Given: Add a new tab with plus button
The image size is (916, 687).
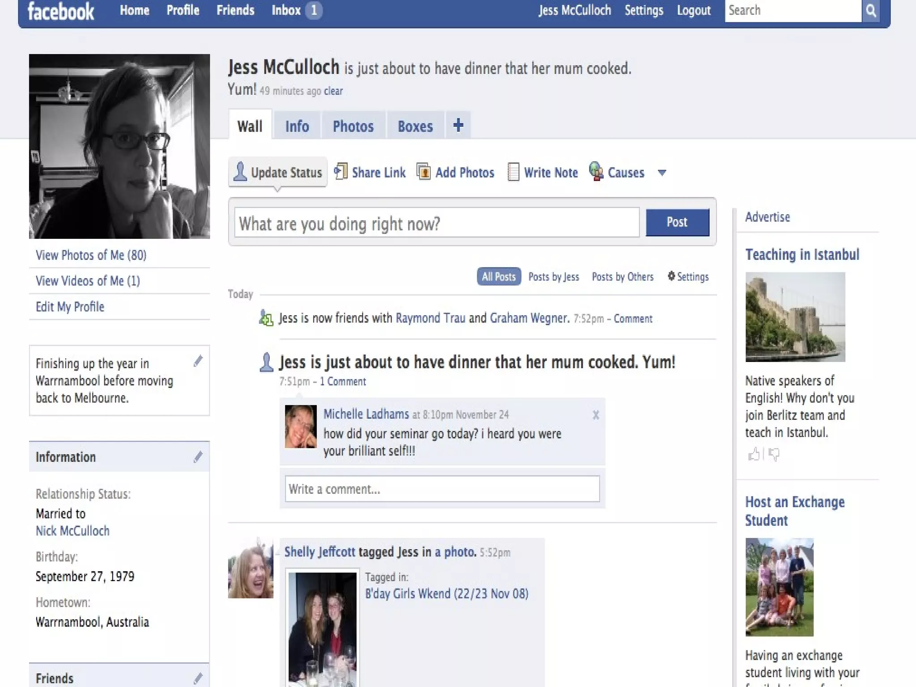Looking at the screenshot, I should coord(458,126).
